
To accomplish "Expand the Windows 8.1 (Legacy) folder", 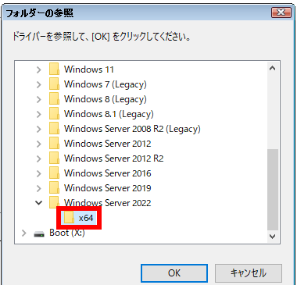I will coord(39,114).
